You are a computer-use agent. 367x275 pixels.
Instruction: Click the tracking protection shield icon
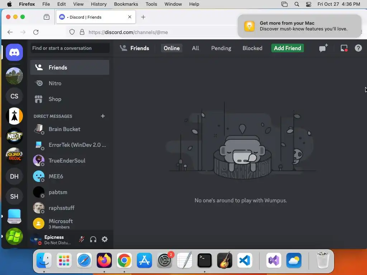[x=72, y=32]
